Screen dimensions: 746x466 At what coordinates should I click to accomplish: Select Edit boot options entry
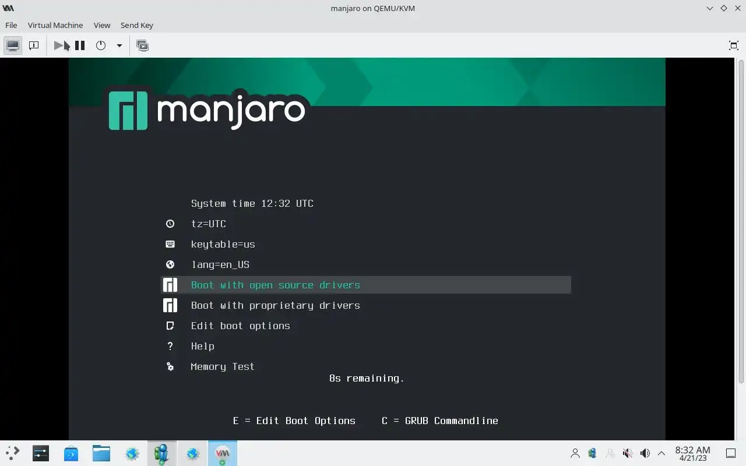(241, 326)
